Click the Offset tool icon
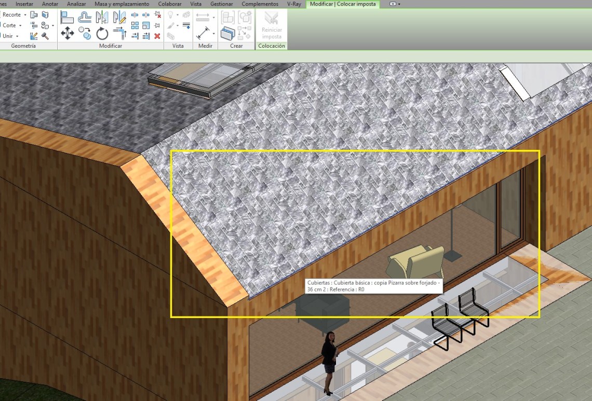This screenshot has width=592, height=401. [x=85, y=17]
